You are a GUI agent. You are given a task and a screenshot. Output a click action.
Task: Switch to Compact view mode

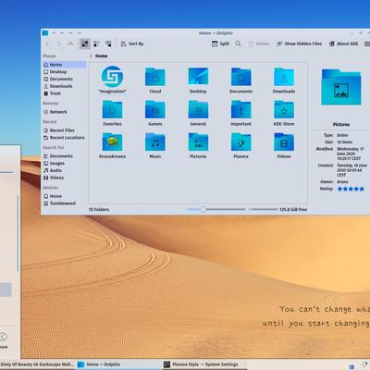pyautogui.click(x=96, y=43)
